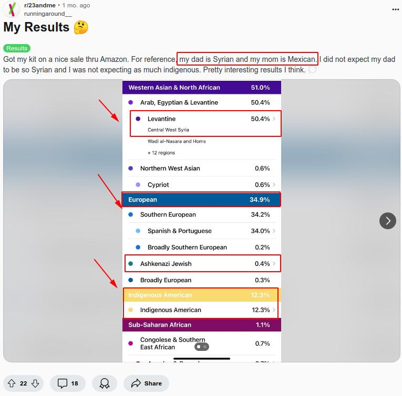This screenshot has width=402, height=396.
Task: Click the Spanish & Portuguese light blue dot
Action: [138, 231]
